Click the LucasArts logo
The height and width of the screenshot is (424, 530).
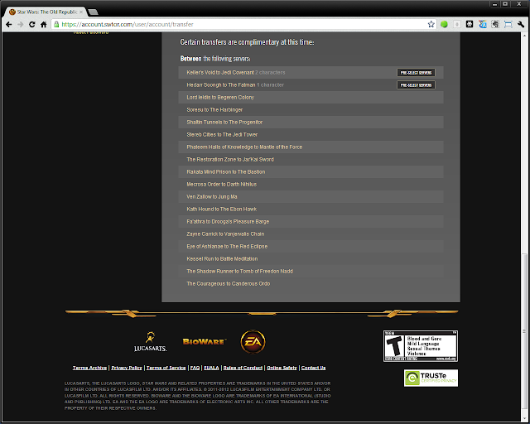click(x=151, y=341)
